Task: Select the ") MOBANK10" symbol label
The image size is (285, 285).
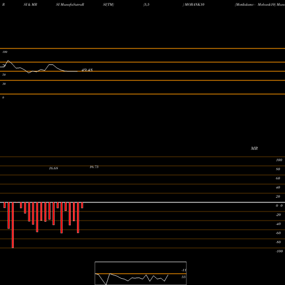Action: coord(194,5)
